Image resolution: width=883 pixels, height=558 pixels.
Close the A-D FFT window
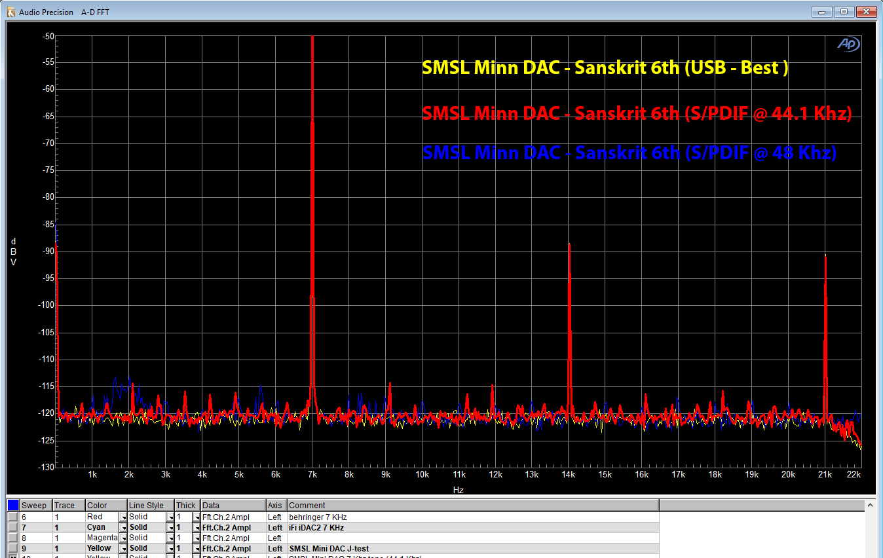[866, 12]
